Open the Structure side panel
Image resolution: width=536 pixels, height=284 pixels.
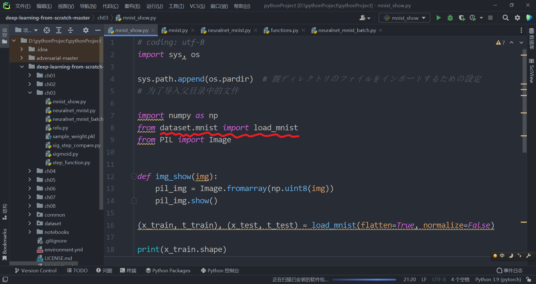(4, 212)
